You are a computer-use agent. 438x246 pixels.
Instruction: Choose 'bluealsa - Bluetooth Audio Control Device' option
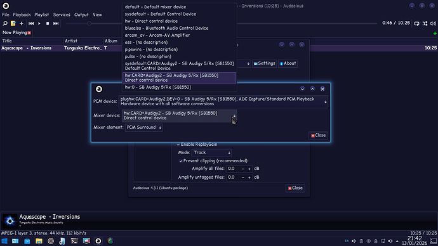[x=180, y=28]
